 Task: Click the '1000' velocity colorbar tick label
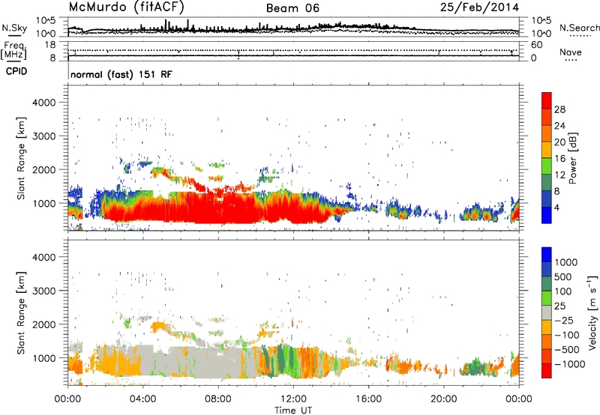point(565,262)
